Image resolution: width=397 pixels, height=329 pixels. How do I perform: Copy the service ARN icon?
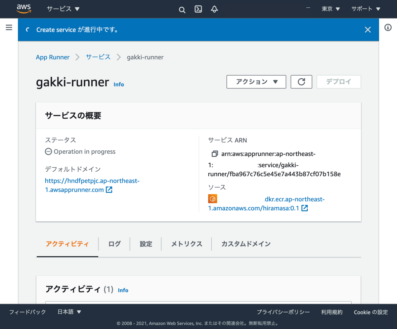[x=215, y=154]
